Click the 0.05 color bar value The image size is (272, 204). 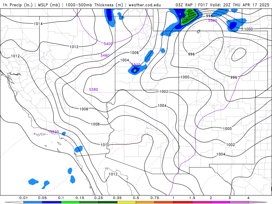click(x=42, y=198)
